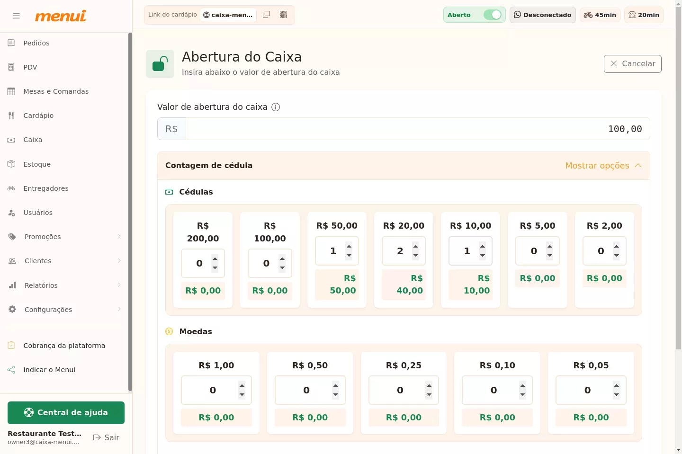682x454 pixels.
Task: Decrease the R$ 10,00 note count
Action: (x=483, y=256)
